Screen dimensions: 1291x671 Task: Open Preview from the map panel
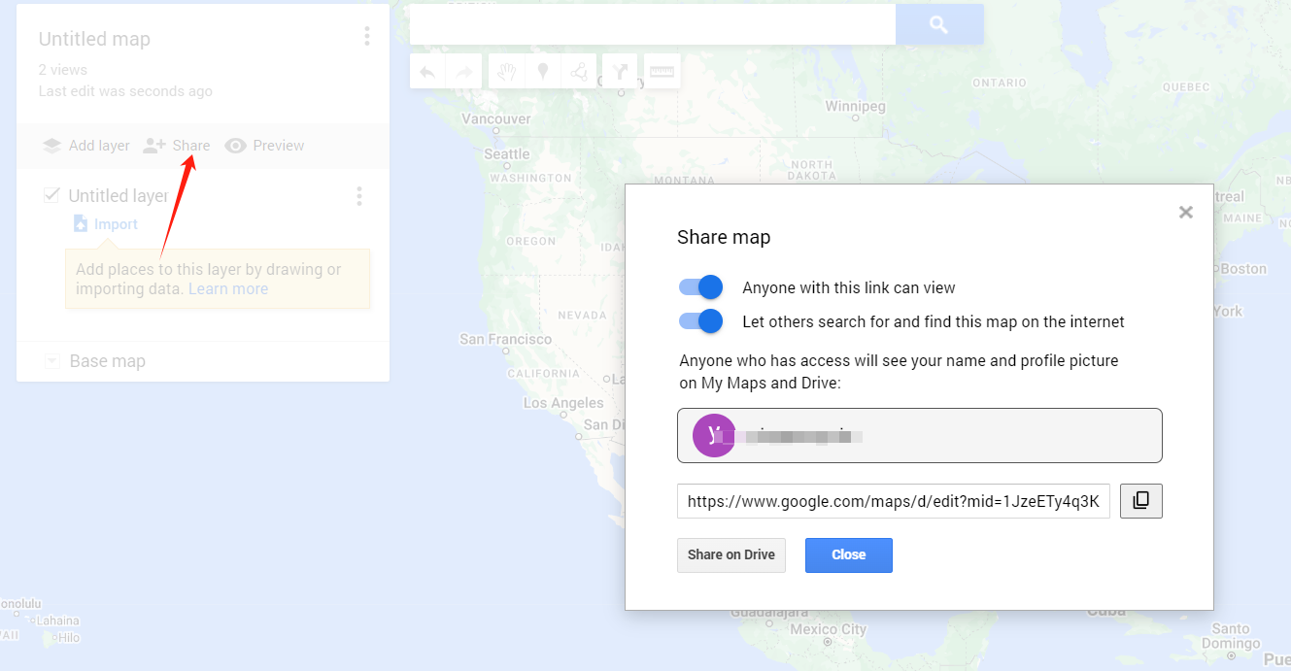[x=264, y=146]
